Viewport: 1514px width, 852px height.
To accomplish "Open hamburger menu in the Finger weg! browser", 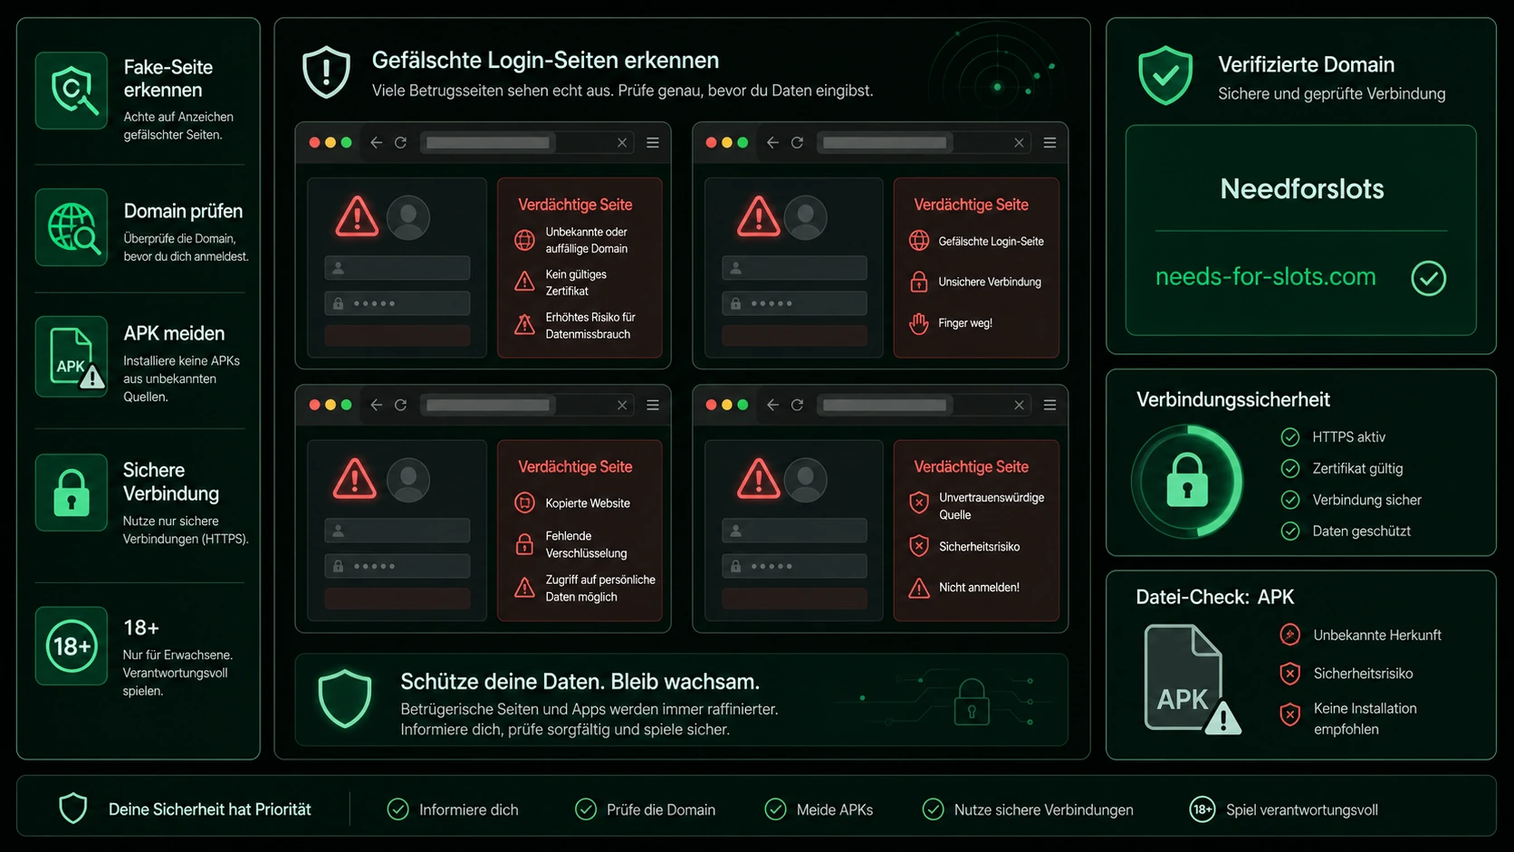I will pyautogui.click(x=1050, y=143).
